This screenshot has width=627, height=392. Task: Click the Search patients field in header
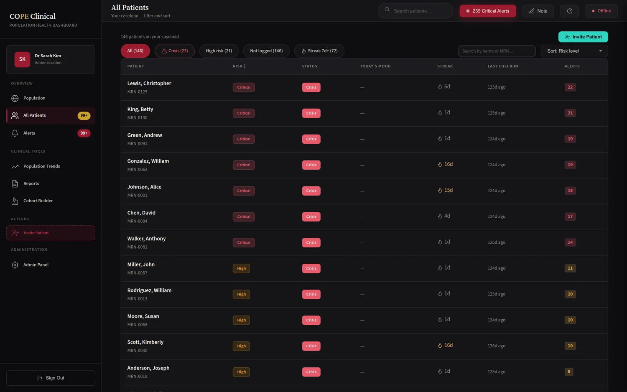click(415, 11)
